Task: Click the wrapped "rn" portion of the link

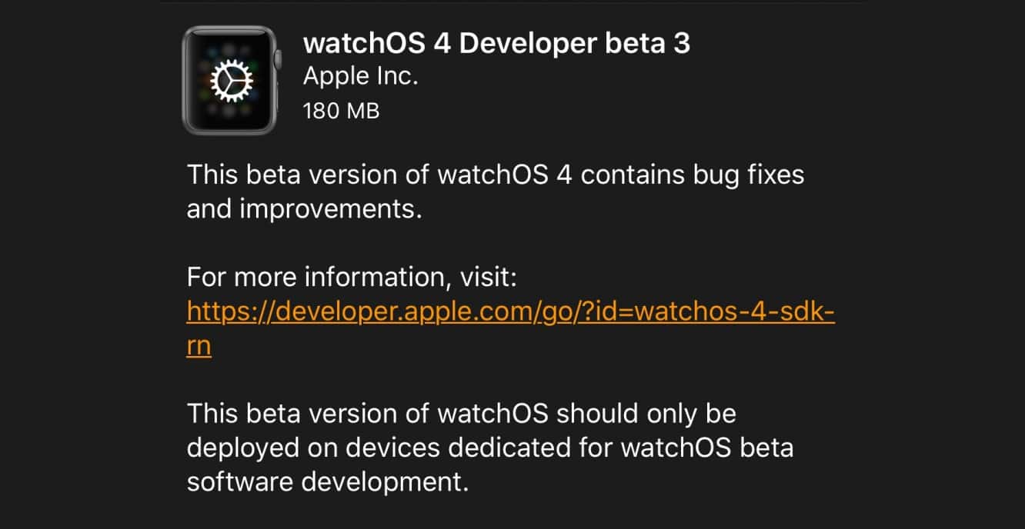Action: pyautogui.click(x=197, y=345)
